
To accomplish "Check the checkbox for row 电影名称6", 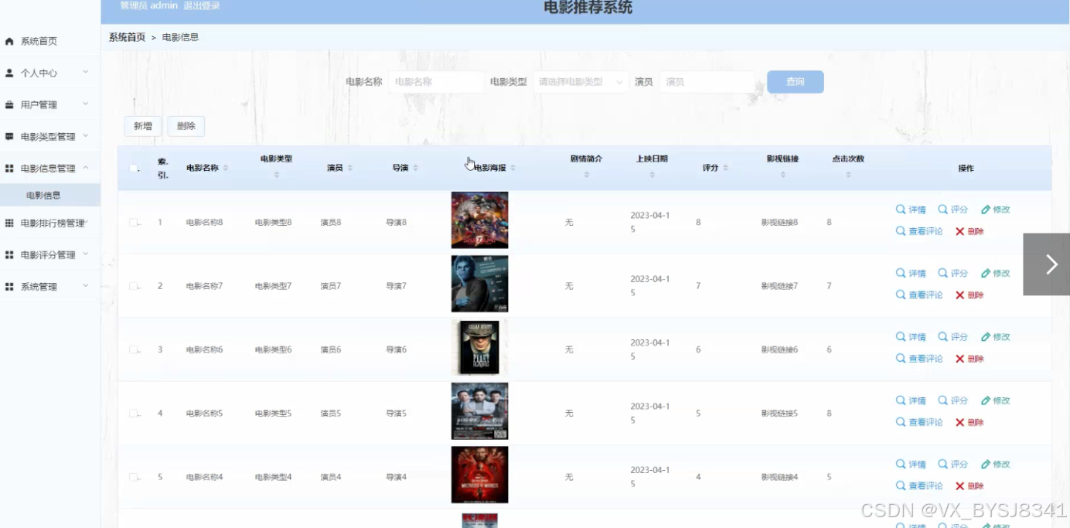I will [x=134, y=349].
